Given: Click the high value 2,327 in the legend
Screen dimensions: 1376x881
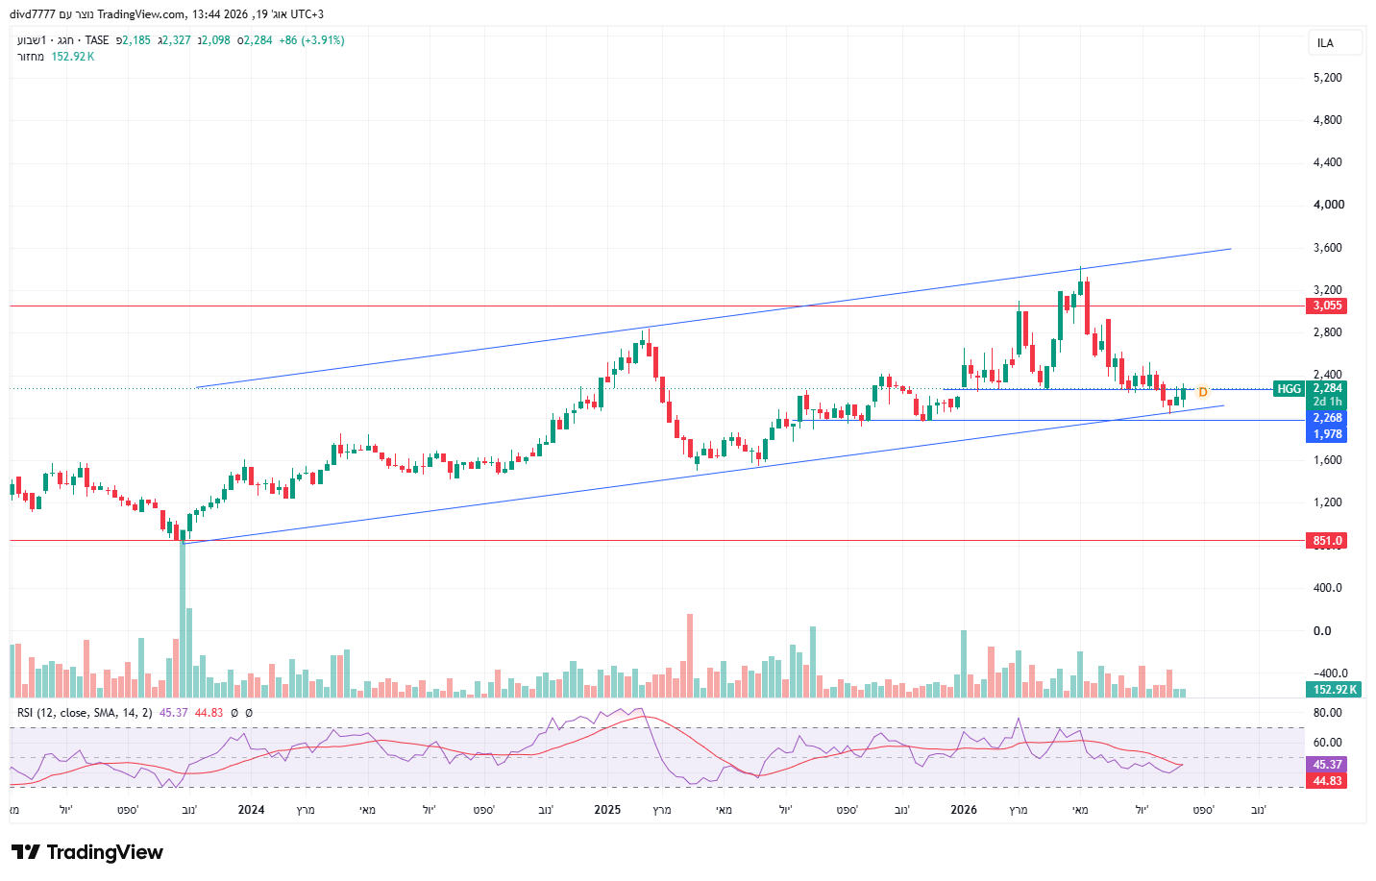Looking at the screenshot, I should tap(176, 40).
